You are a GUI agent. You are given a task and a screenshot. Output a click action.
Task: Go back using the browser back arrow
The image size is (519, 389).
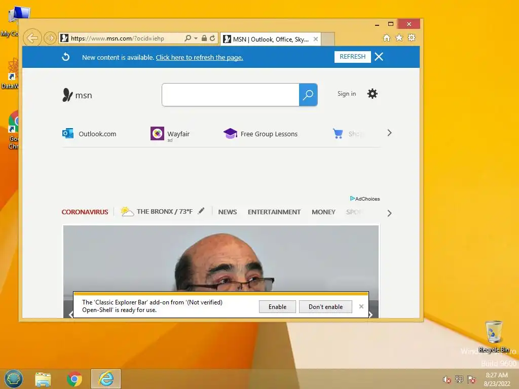pyautogui.click(x=32, y=38)
